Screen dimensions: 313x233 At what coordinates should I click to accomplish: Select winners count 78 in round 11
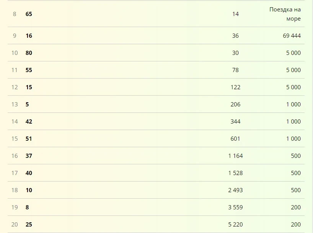tap(235, 70)
